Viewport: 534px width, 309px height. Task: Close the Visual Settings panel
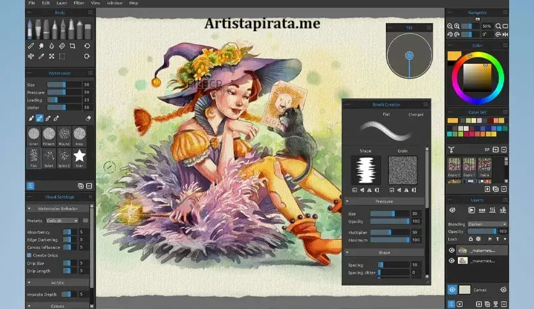[90, 197]
